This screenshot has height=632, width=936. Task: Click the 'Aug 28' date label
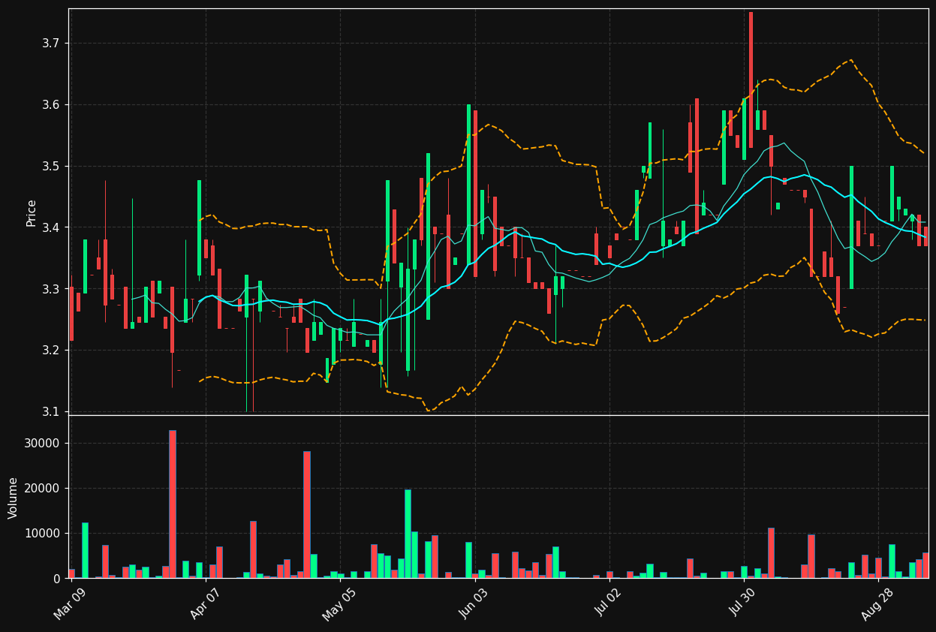pos(876,605)
